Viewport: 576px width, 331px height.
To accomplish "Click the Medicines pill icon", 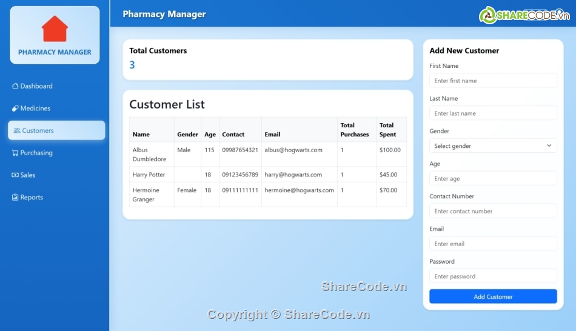I will click(15, 109).
